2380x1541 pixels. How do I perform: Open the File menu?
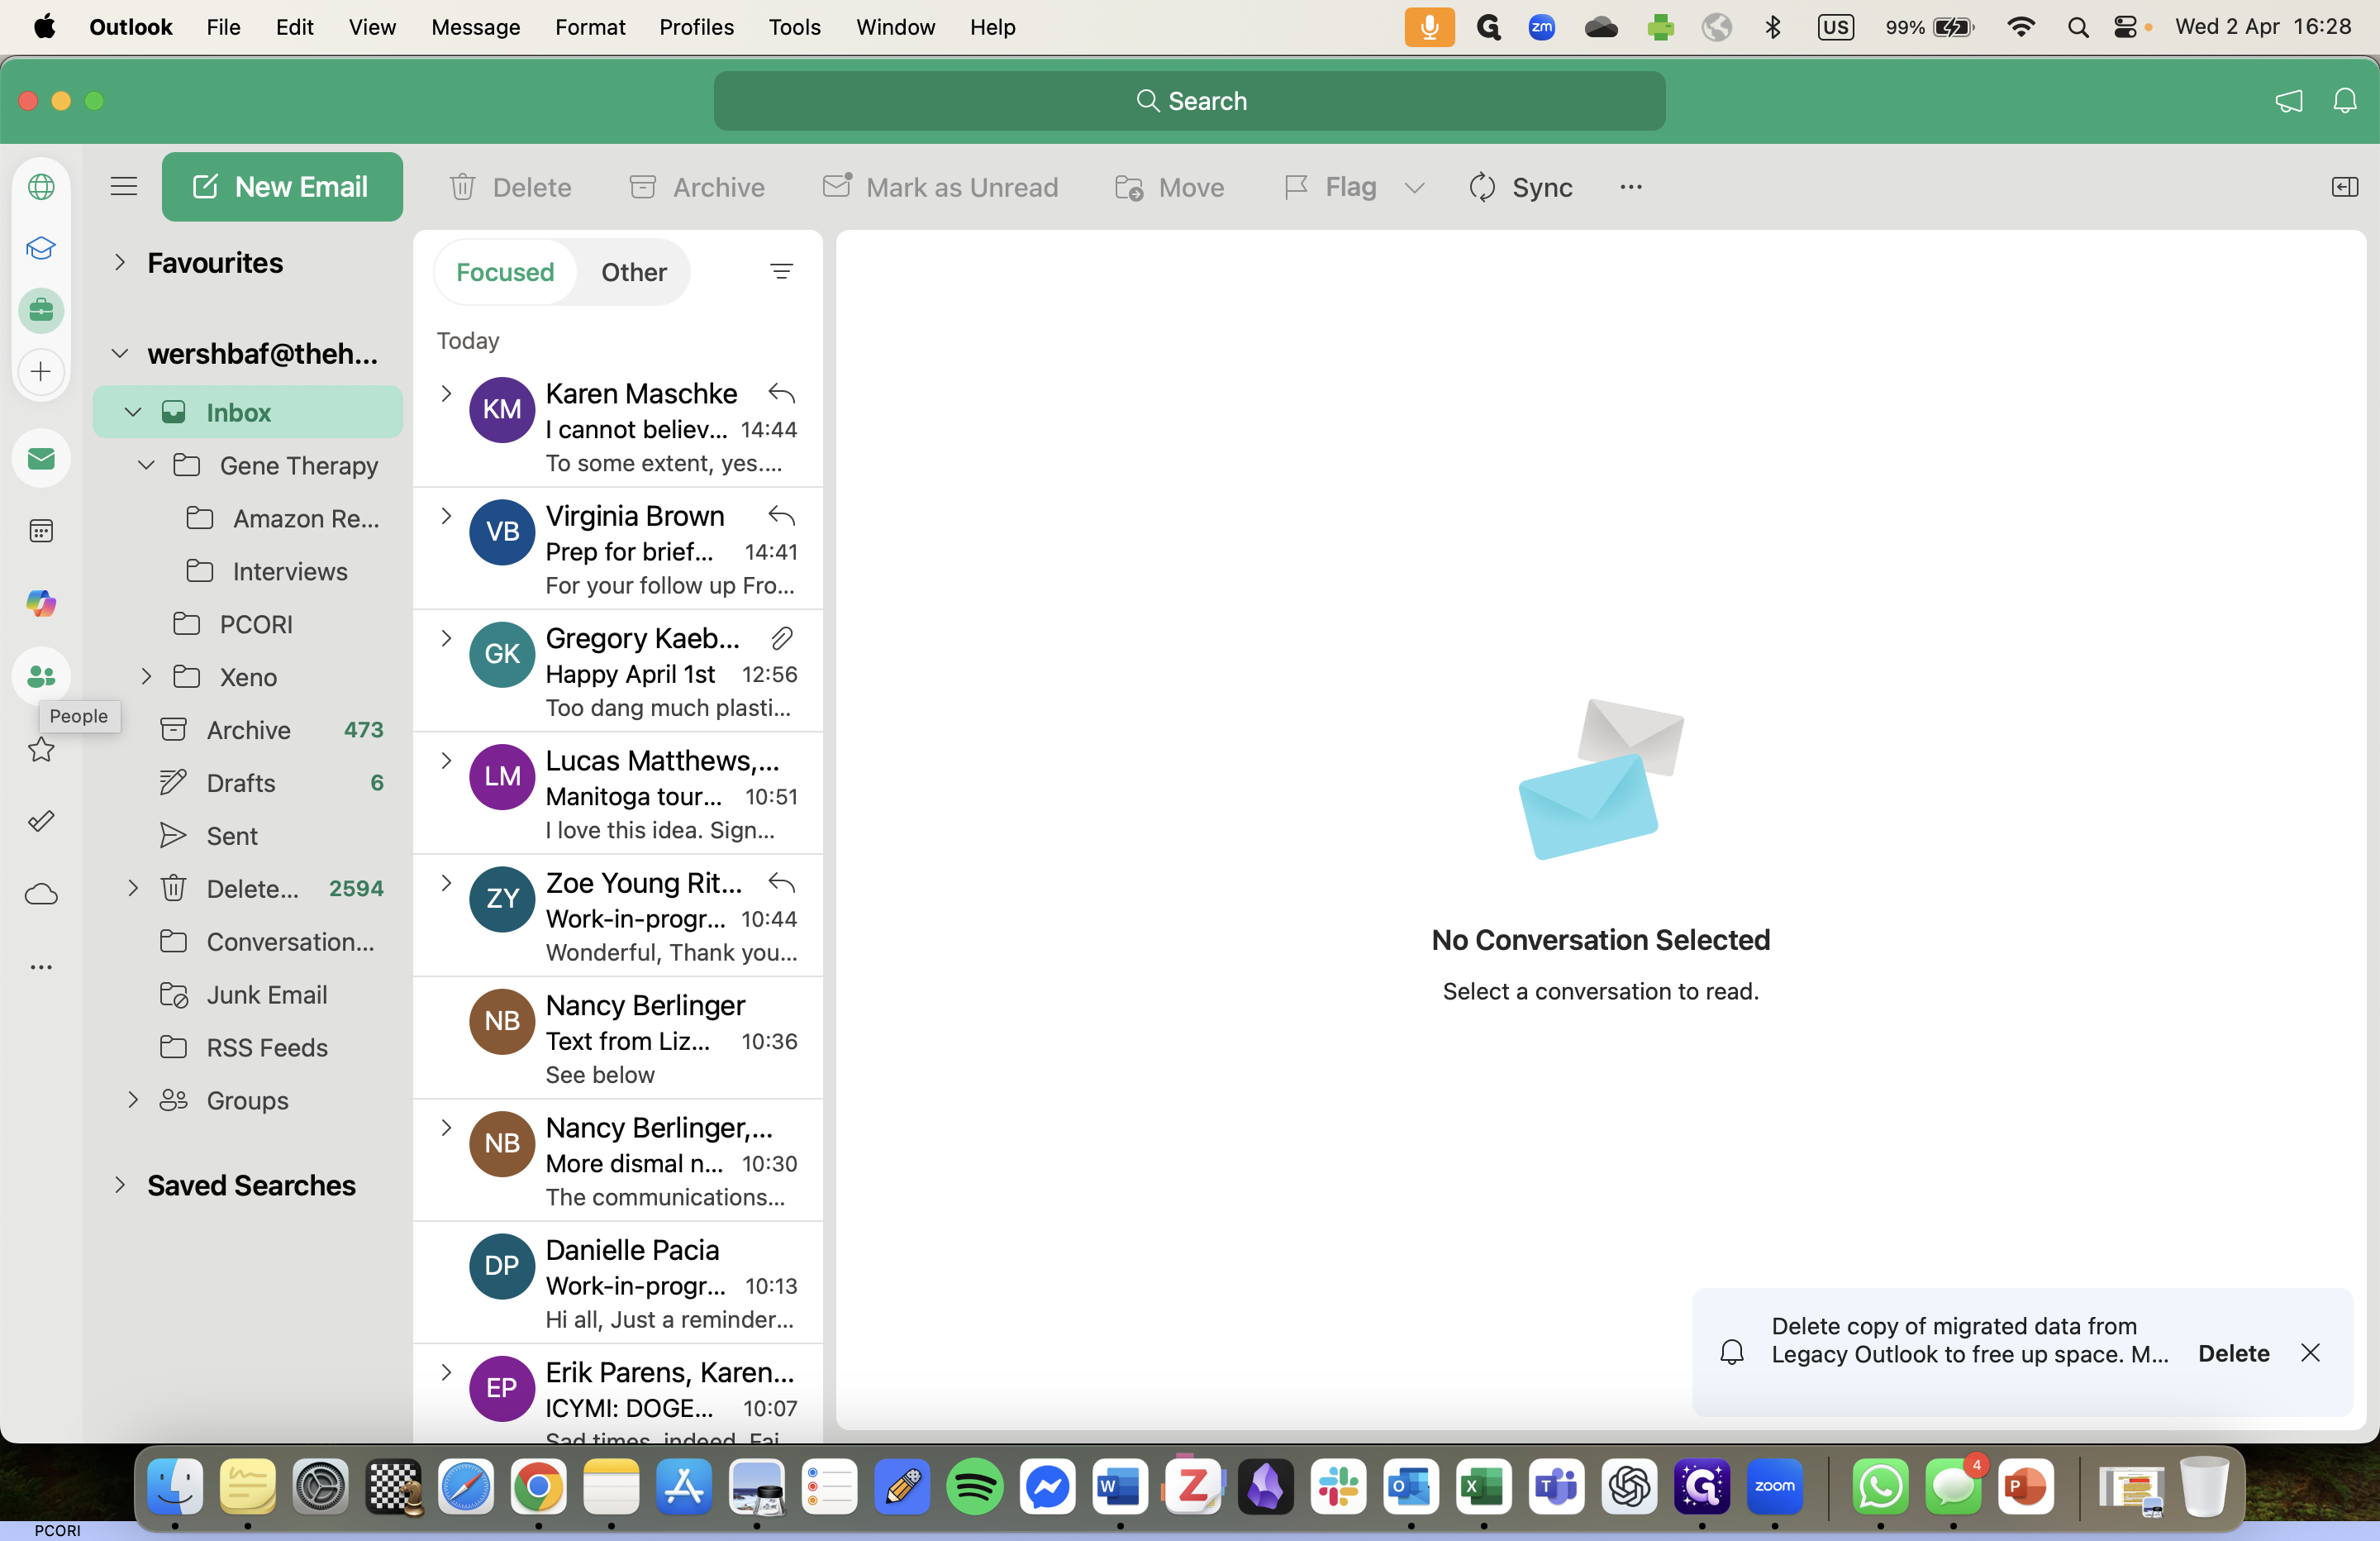point(223,27)
